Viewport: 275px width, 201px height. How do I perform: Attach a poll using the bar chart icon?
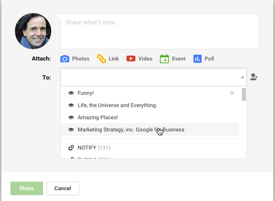click(198, 59)
